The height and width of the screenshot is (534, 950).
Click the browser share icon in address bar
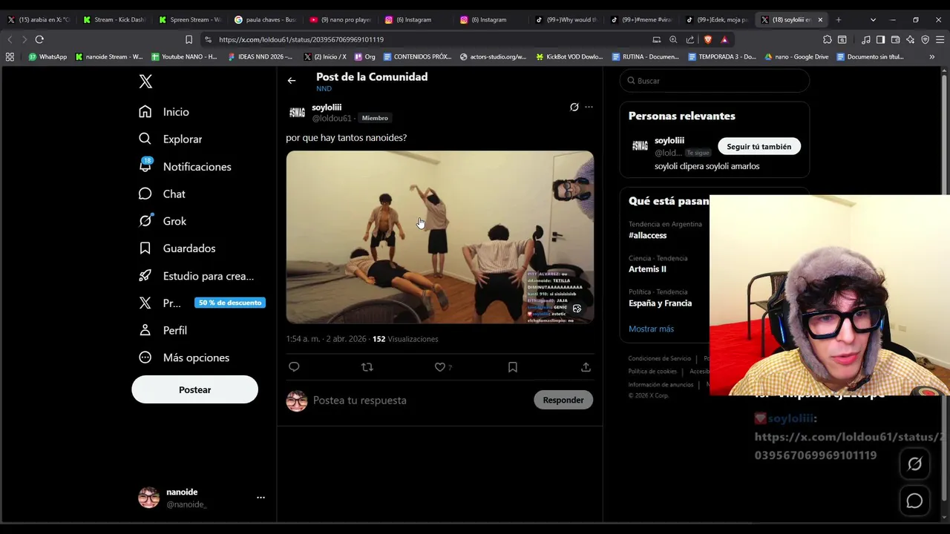(690, 39)
